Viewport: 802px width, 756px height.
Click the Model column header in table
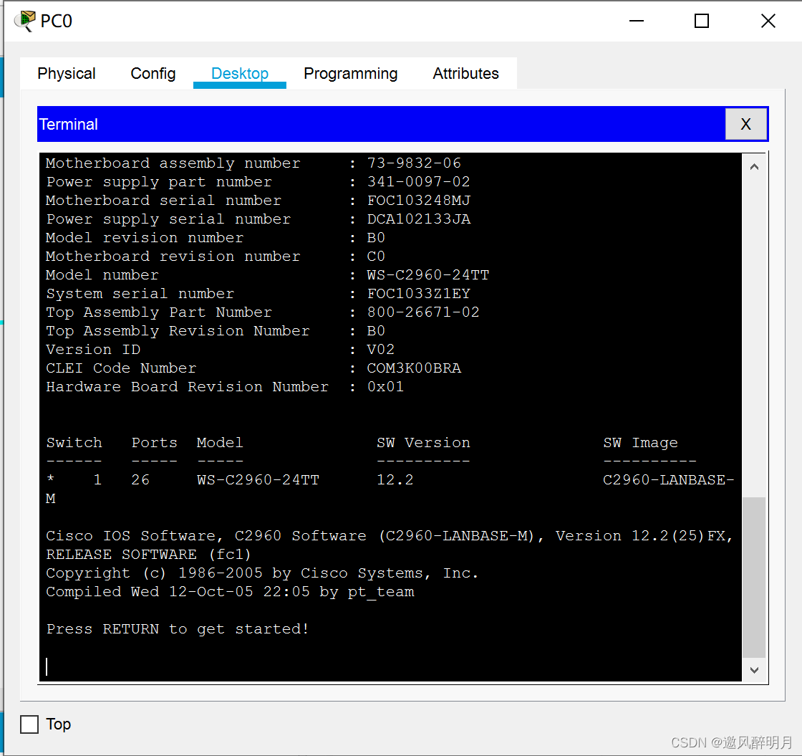coord(220,443)
